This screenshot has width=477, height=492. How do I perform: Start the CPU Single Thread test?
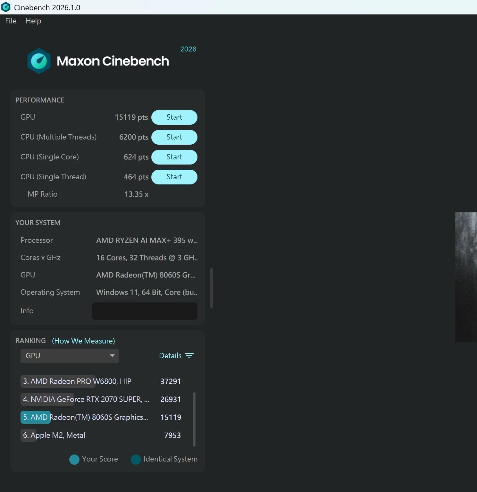click(x=174, y=177)
